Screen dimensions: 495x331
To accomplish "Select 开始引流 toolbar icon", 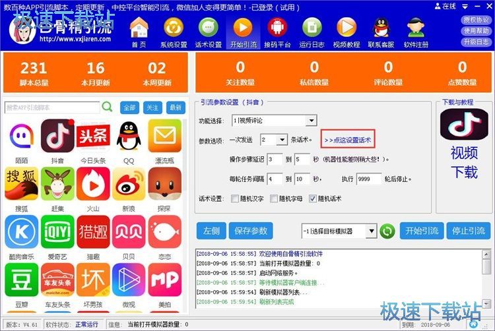I will coord(243,32).
